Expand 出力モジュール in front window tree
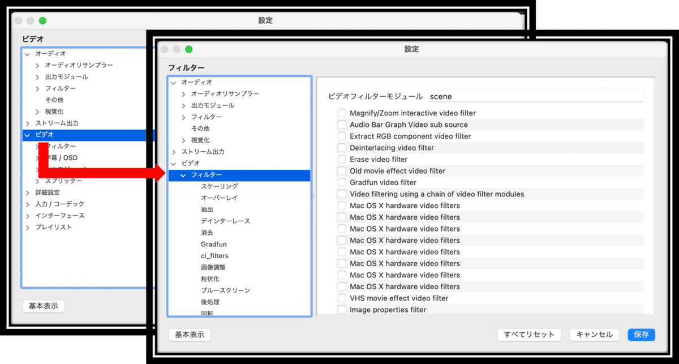The width and height of the screenshot is (679, 364). click(x=183, y=106)
